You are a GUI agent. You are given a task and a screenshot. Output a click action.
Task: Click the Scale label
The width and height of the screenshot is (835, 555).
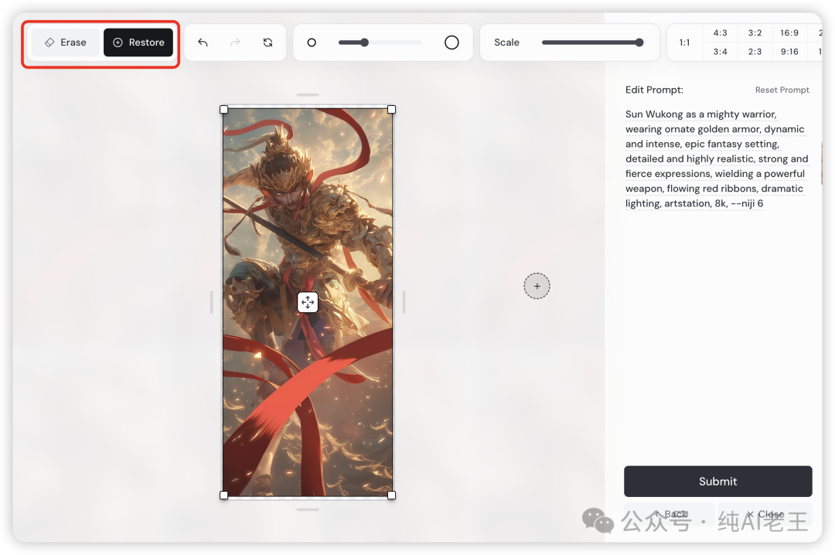tap(506, 43)
